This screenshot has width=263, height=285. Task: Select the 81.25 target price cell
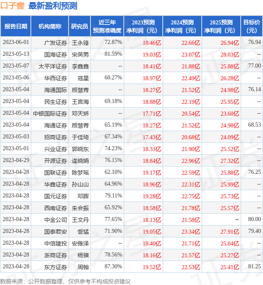(254, 267)
